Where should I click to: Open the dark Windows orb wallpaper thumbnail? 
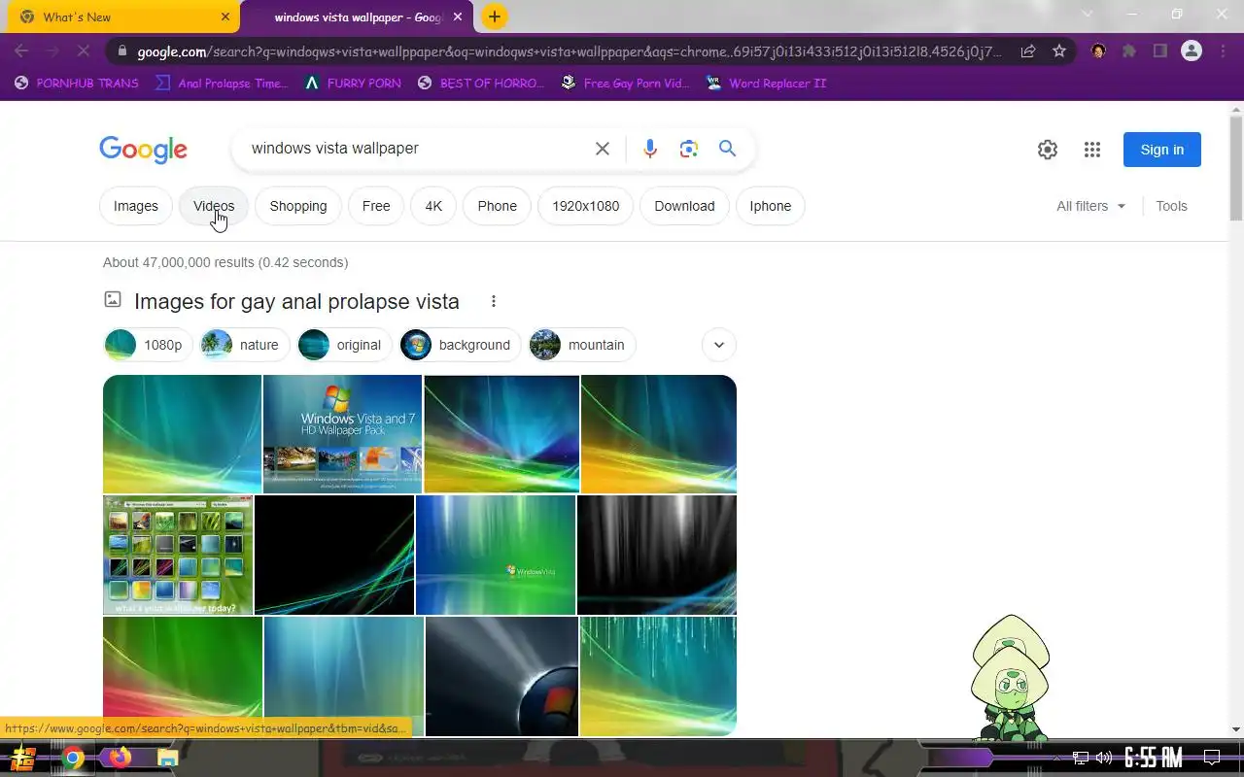[x=501, y=676]
